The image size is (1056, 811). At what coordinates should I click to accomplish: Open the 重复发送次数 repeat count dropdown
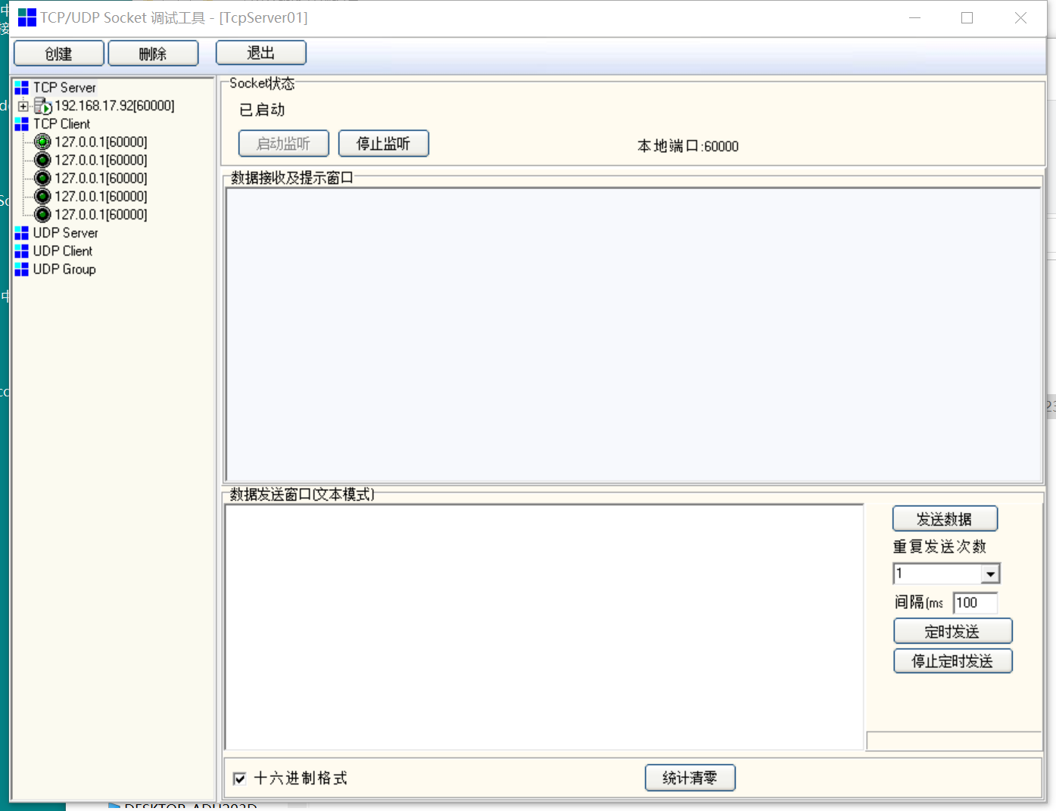coord(990,574)
